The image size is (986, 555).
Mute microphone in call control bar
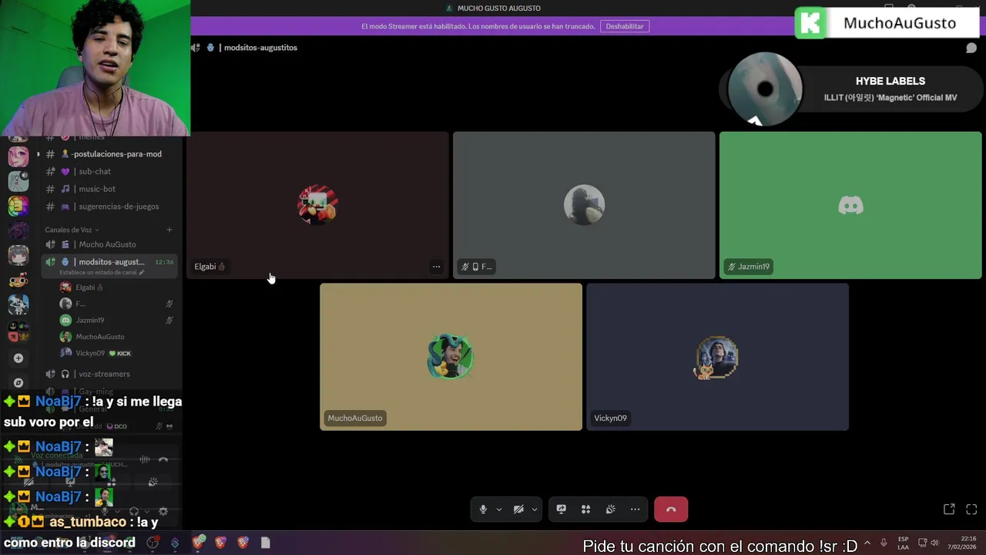point(483,510)
